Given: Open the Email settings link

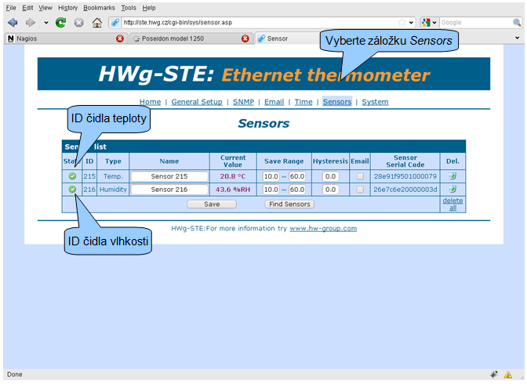Looking at the screenshot, I should [x=274, y=102].
